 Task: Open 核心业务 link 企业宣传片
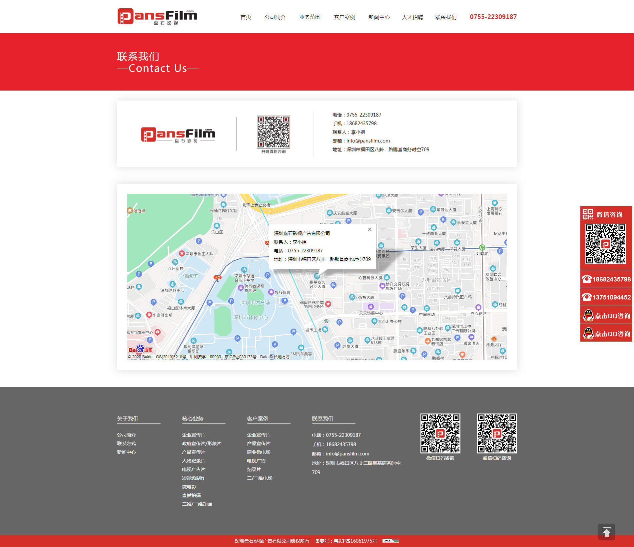pos(194,435)
